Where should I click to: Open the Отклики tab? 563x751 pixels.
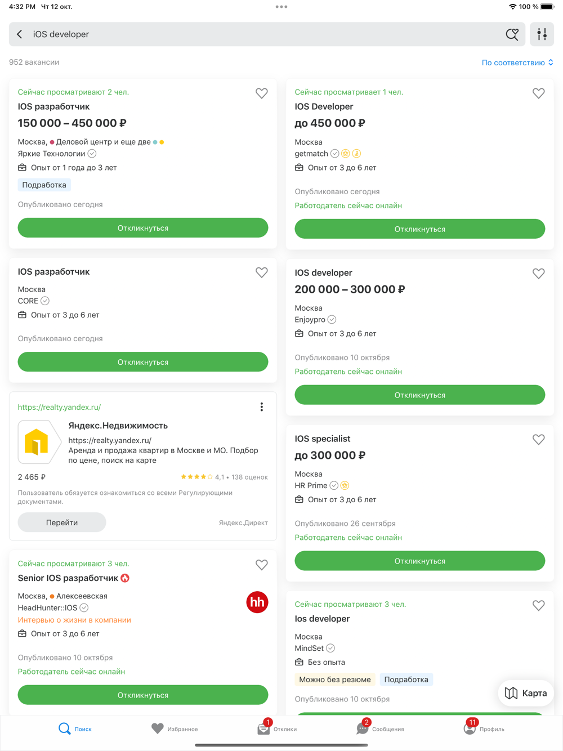(x=277, y=728)
